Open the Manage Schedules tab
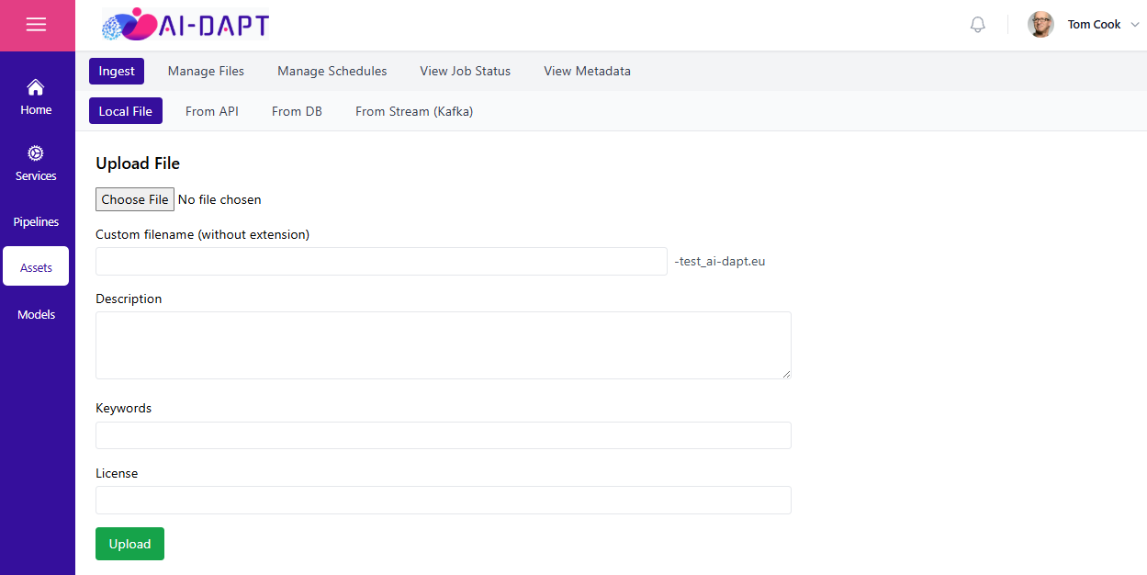This screenshot has width=1147, height=575. point(332,71)
